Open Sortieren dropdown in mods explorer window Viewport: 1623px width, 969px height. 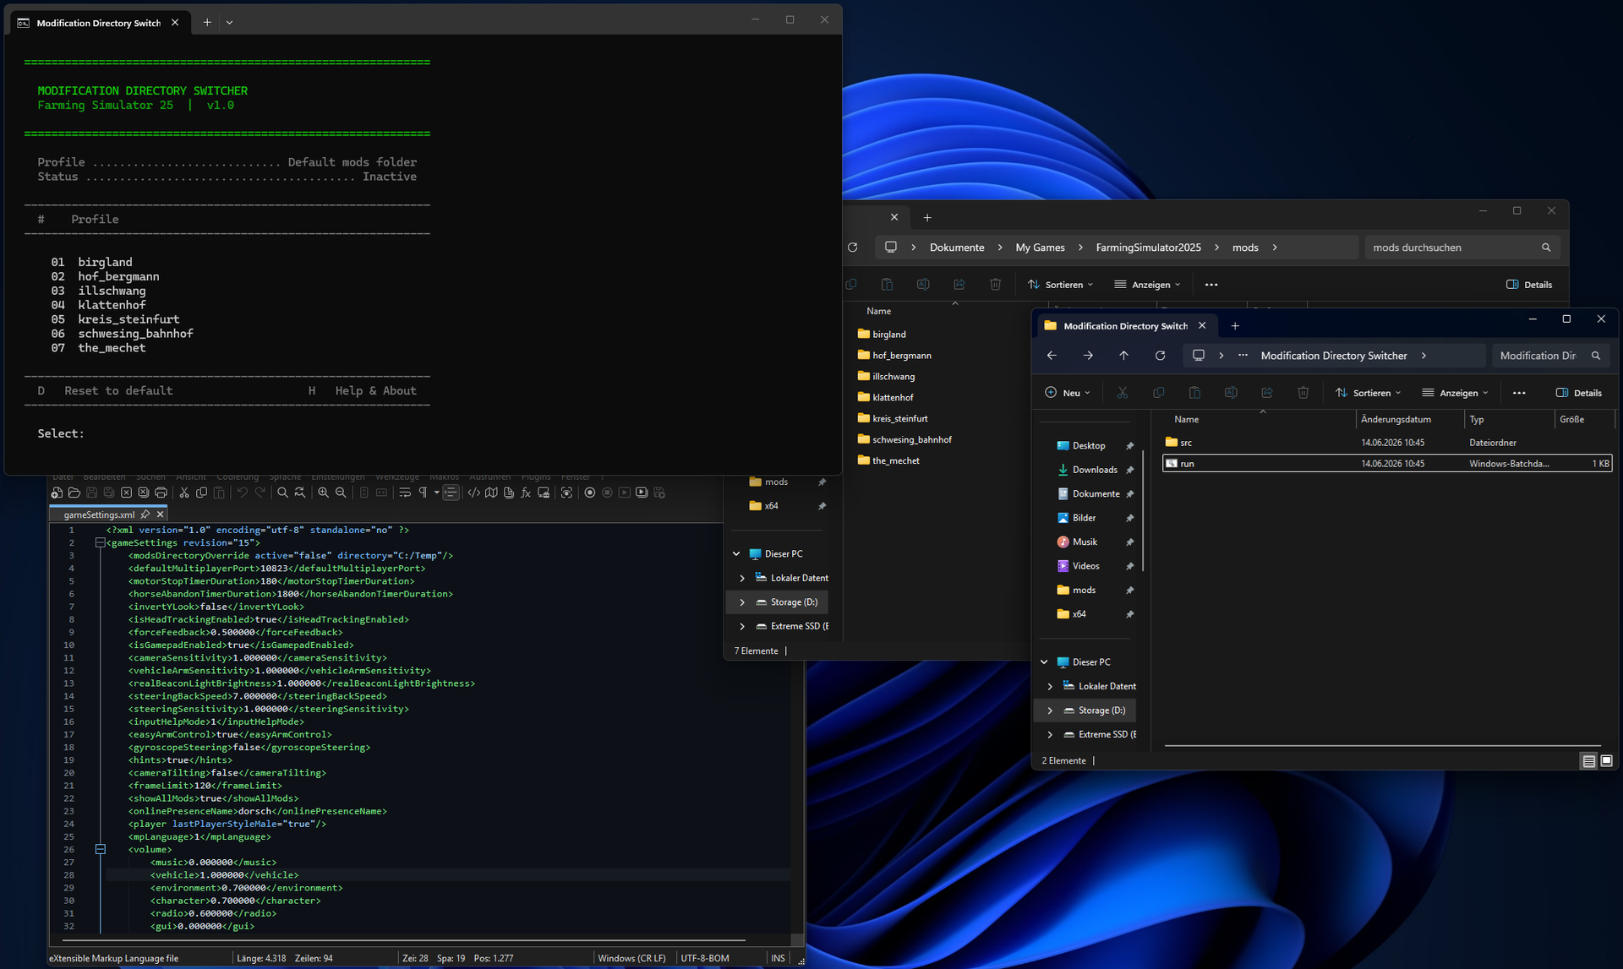coord(1061,285)
